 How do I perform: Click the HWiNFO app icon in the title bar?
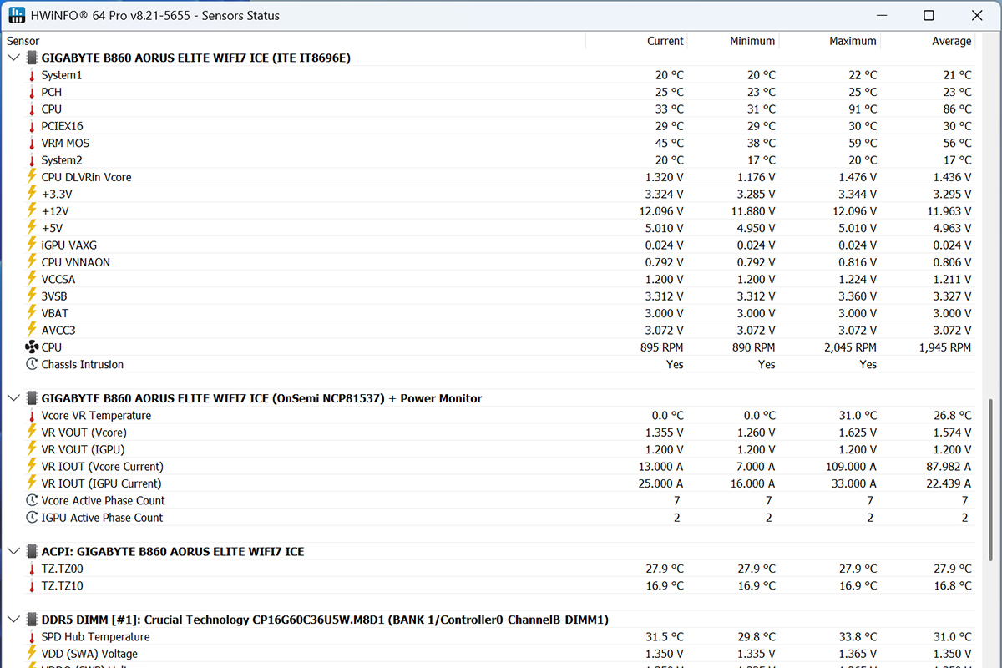click(17, 16)
